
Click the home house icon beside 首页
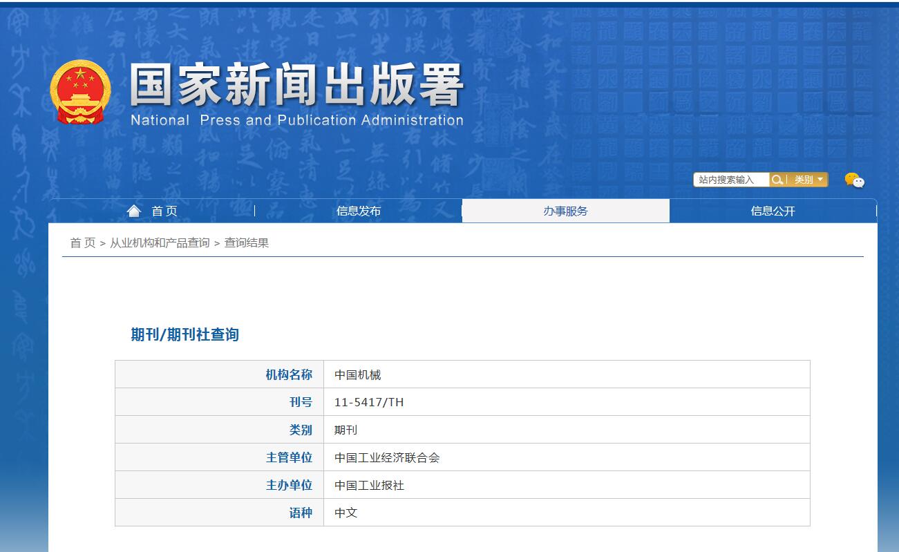coord(133,209)
